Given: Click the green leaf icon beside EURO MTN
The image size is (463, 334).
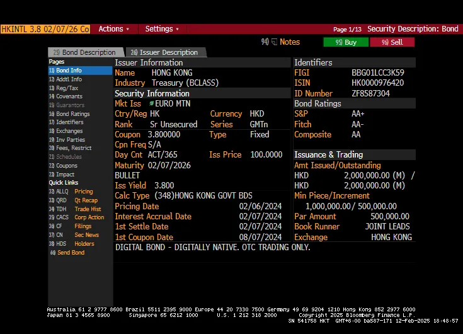Looking at the screenshot, I should tap(152, 103).
